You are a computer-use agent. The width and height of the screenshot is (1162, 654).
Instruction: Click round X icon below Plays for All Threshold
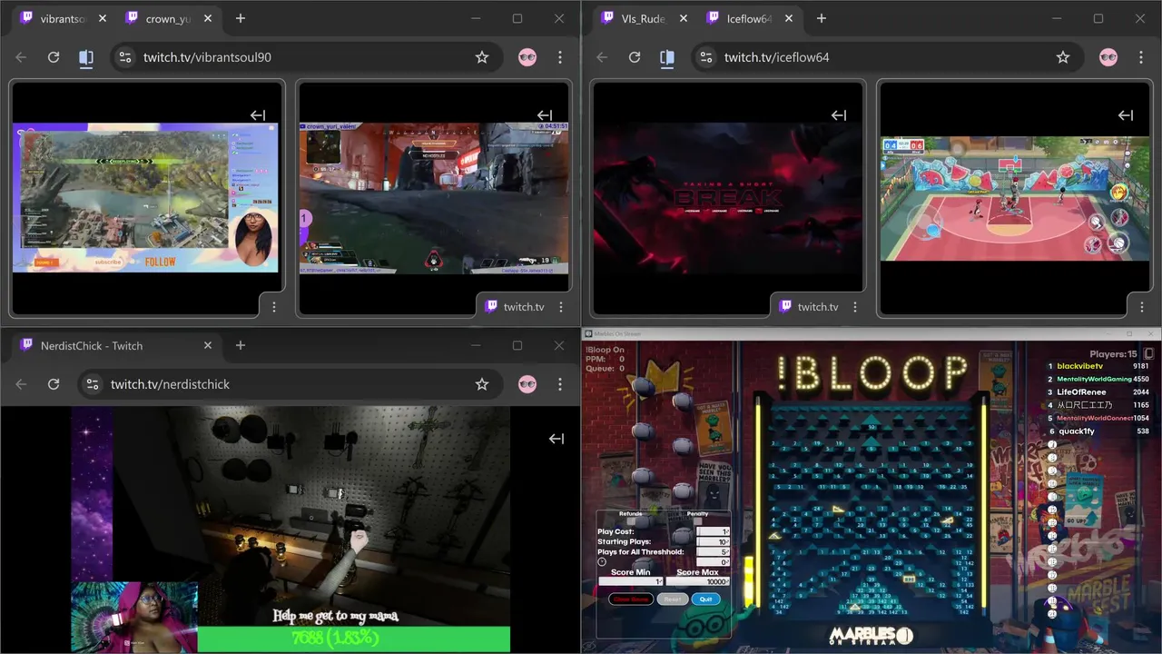click(x=602, y=561)
